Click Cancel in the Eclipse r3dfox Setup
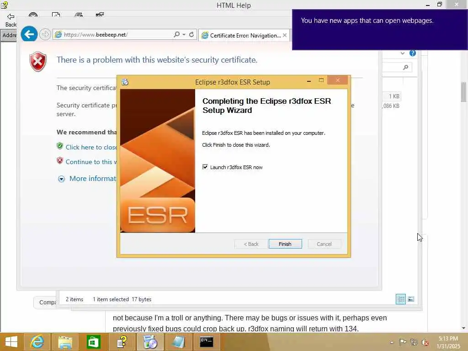Screen dimensions: 468x351 (x=324, y=244)
